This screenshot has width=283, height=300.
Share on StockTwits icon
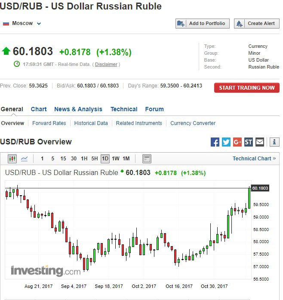tap(249, 142)
